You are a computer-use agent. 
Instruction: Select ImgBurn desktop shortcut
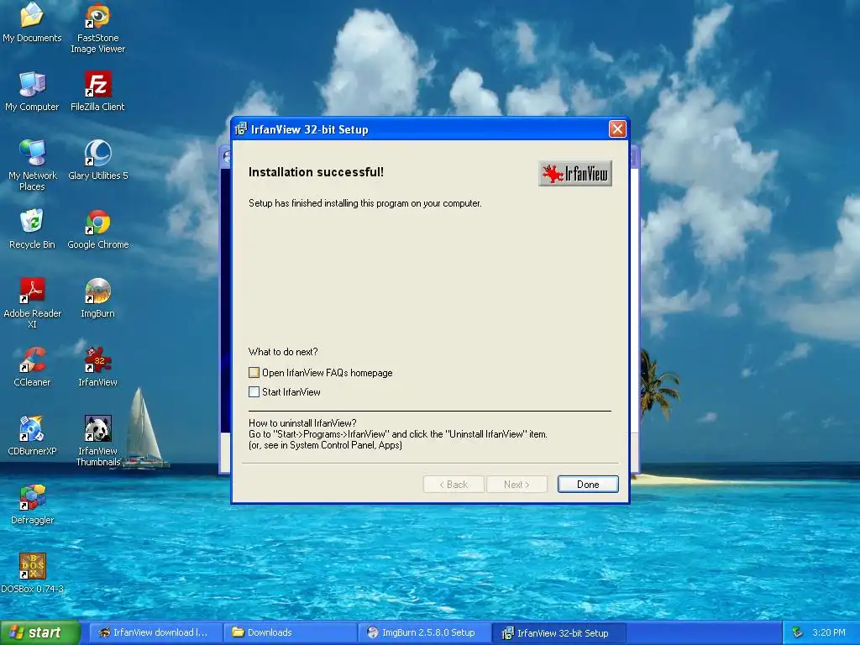[x=97, y=298]
